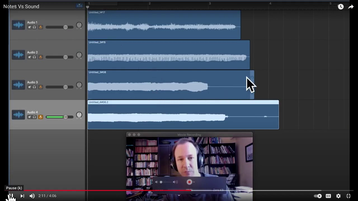Click the red record button in Movie Recording
This screenshot has height=201, width=358.
click(189, 182)
